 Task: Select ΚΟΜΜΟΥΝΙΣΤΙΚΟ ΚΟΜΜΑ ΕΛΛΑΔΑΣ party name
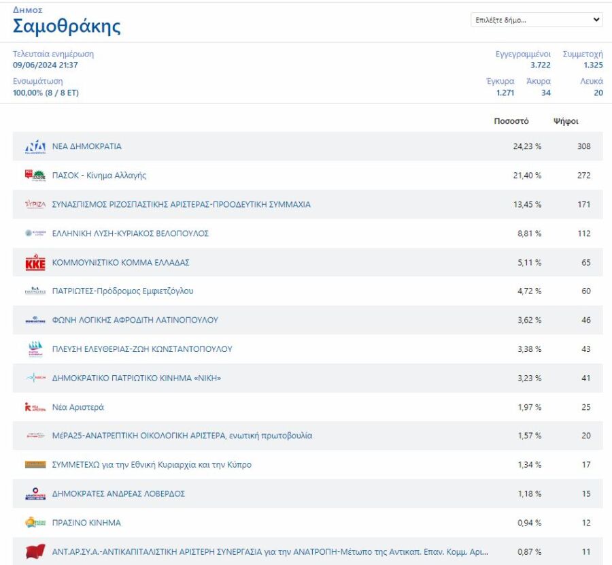(x=120, y=262)
